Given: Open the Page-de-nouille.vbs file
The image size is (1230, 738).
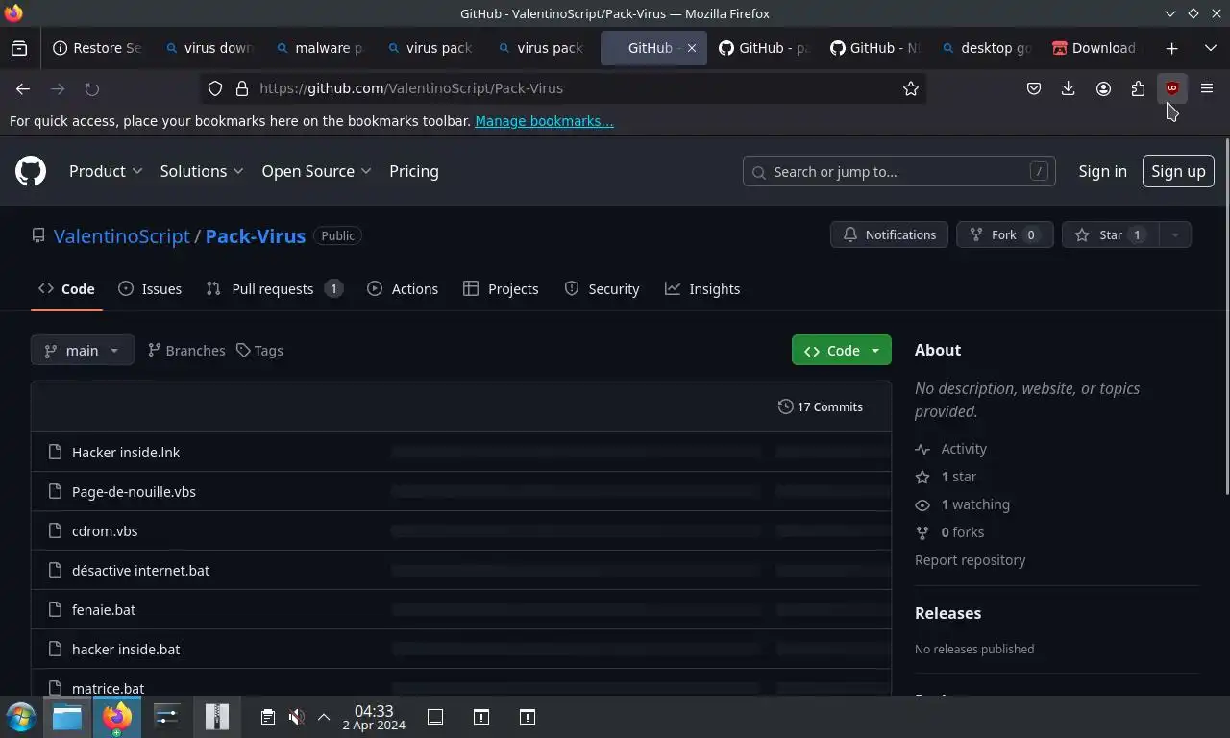Looking at the screenshot, I should click(x=134, y=491).
